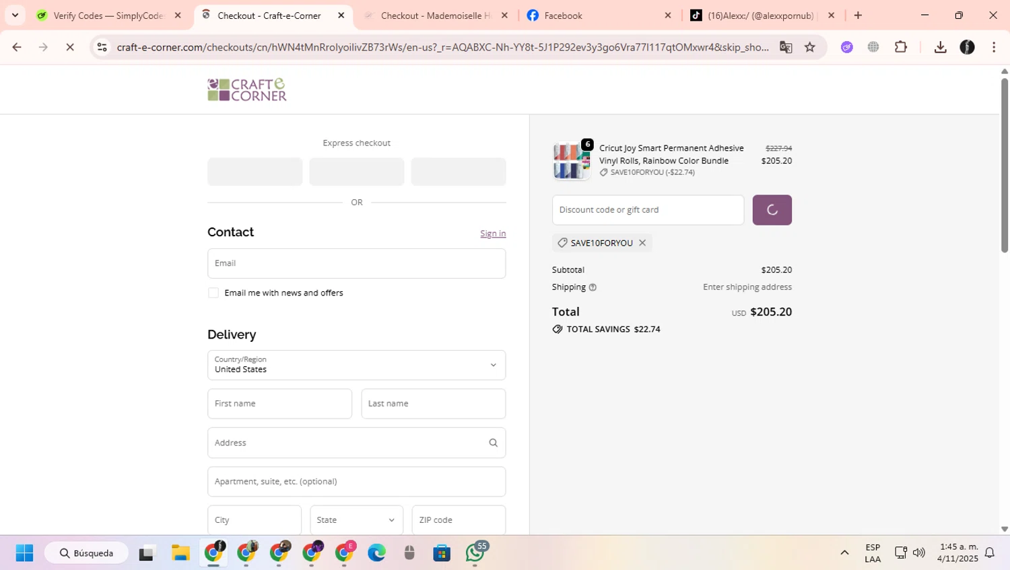Select the Checkout Craft-e-Corner tab
The height and width of the screenshot is (570, 1010).
coord(269,15)
